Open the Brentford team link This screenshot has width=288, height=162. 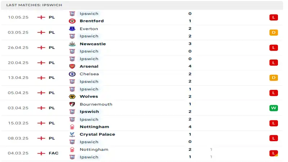(91, 21)
